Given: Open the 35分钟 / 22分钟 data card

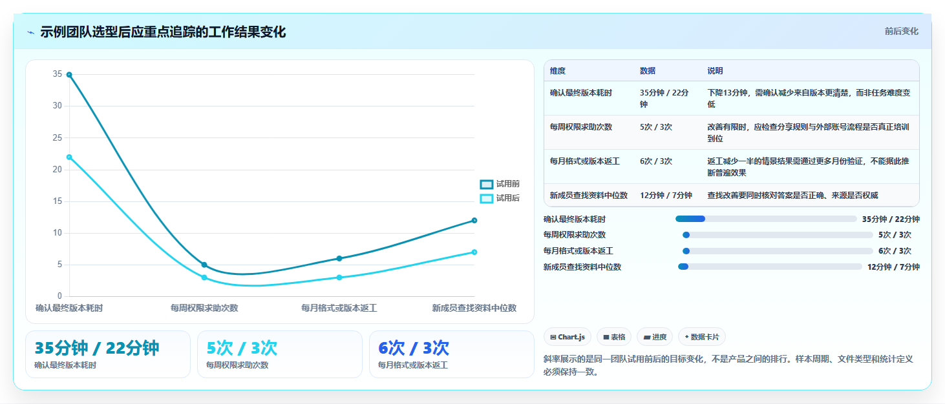Looking at the screenshot, I should point(108,354).
